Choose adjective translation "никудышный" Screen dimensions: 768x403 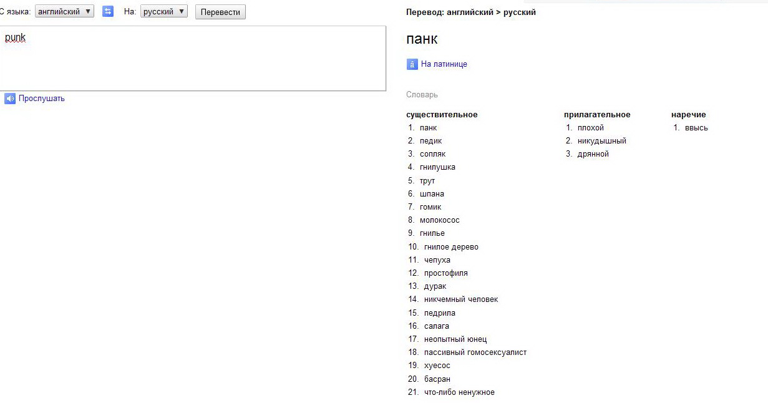point(601,141)
